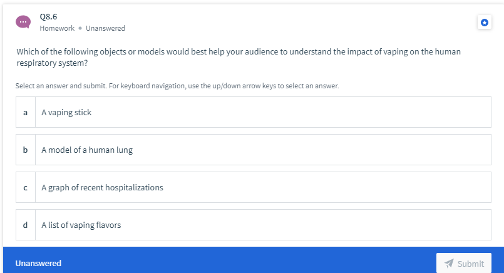Viewport: 504px width, 273px height.
Task: Choose 'A graph of recent hospitalizations'
Action: click(254, 187)
